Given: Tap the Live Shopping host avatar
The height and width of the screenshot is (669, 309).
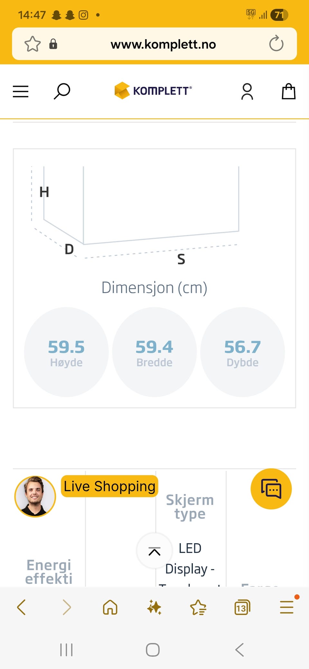Looking at the screenshot, I should click(35, 496).
